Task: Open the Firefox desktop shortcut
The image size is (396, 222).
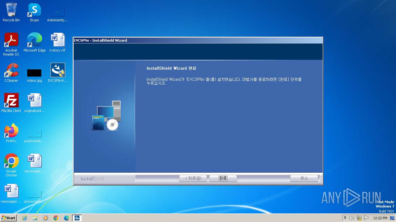Action: [x=11, y=133]
